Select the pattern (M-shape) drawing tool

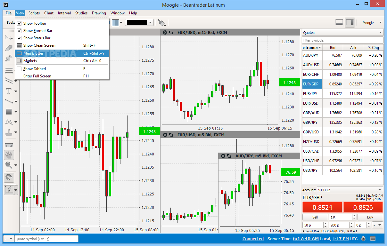9,122
